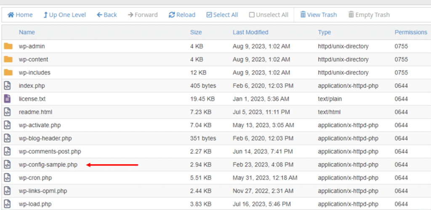Image resolution: width=431 pixels, height=210 pixels.
Task: Click the license.txt file icon
Action: click(x=8, y=99)
